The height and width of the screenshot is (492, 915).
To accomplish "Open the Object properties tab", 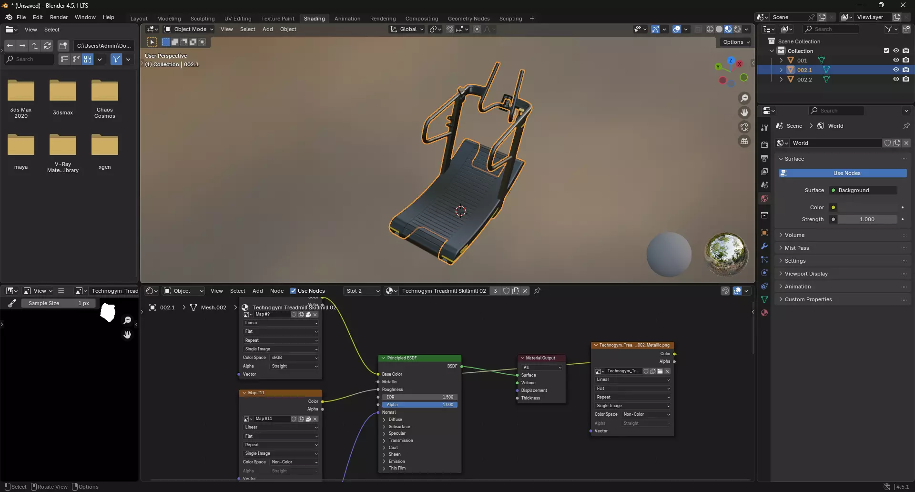I will 764,233.
